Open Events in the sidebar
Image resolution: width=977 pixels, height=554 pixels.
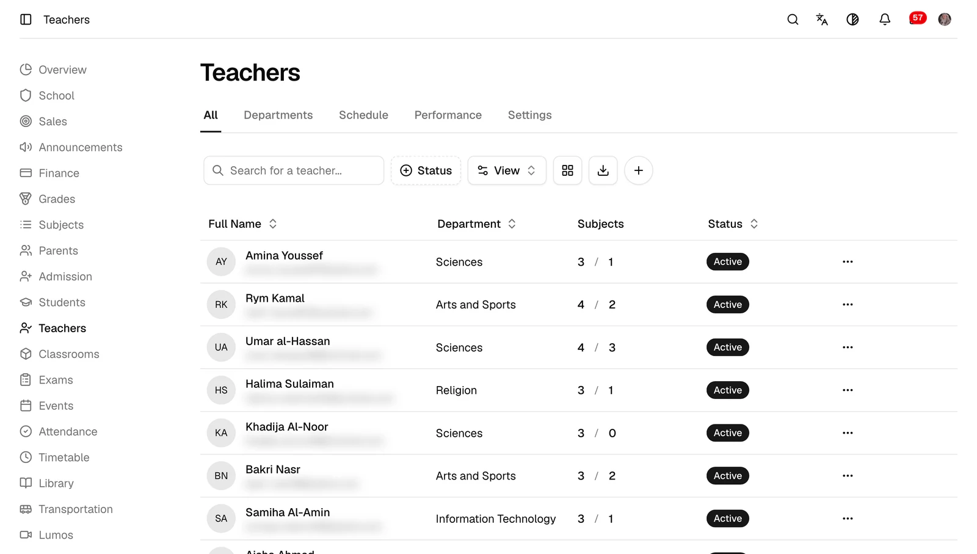click(x=46, y=406)
